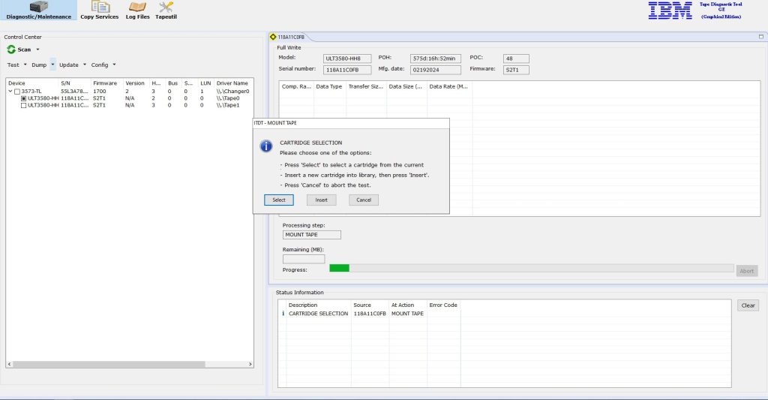The image size is (768, 400).
Task: Click the blue info icon in Mount Tape dialog
Action: 266,146
